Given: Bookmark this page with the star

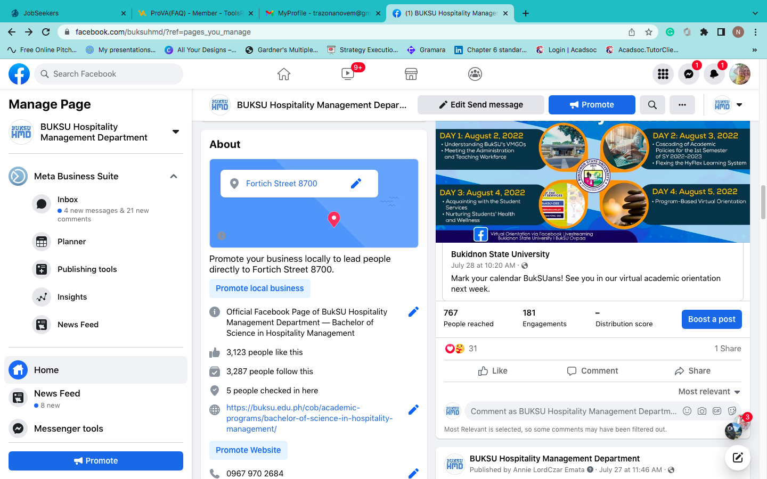Looking at the screenshot, I should tap(649, 32).
